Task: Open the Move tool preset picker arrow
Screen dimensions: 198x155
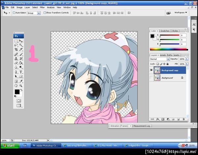Action: (x=9, y=13)
